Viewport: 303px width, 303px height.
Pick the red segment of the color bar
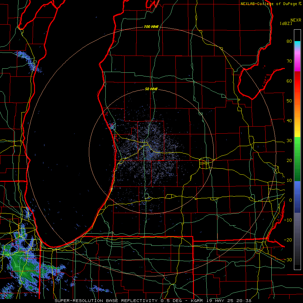click(x=297, y=81)
